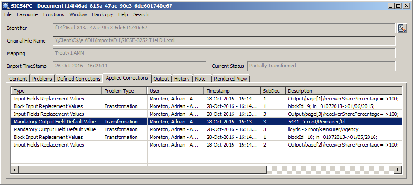The height and width of the screenshot is (185, 413).
Task: Click the document lookup icon beside Identifier
Action: (402, 28)
